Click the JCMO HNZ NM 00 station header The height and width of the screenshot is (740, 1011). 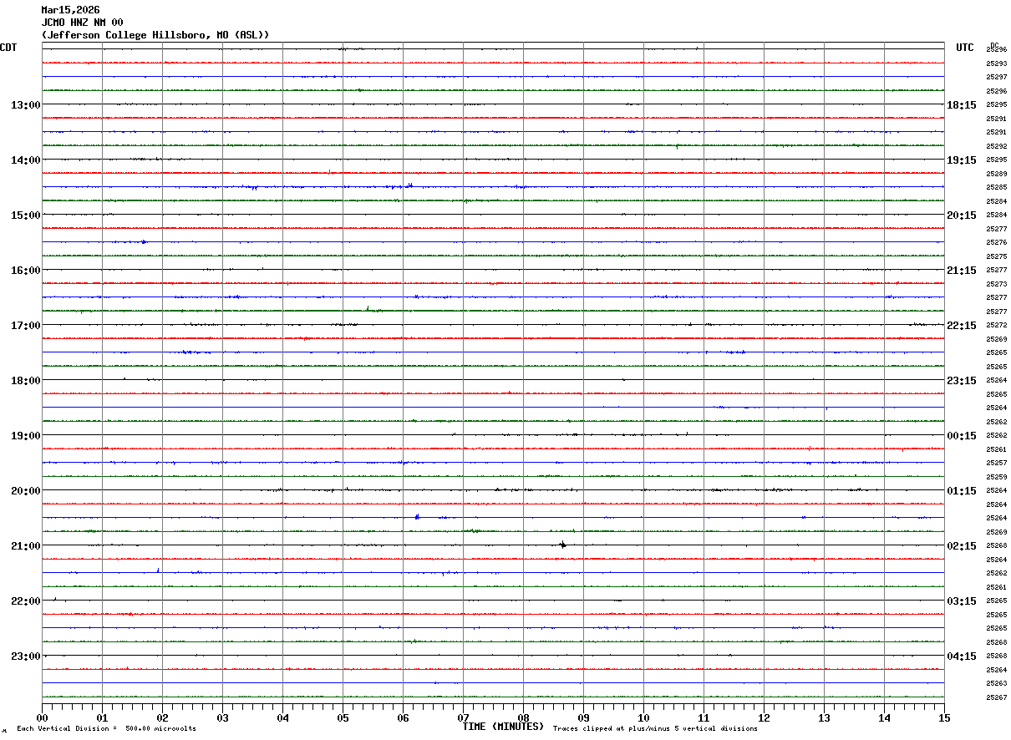pyautogui.click(x=82, y=23)
